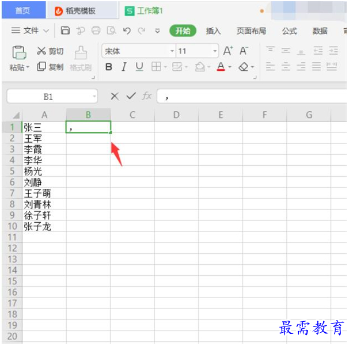Apply the red font color
The image size is (349, 346).
[x=221, y=67]
